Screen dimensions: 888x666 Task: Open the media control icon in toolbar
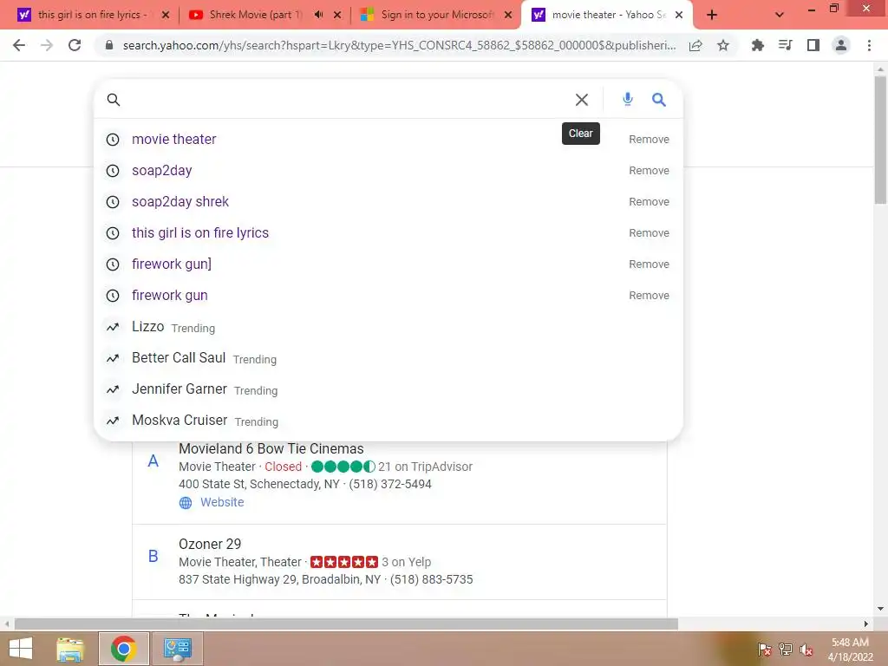[x=786, y=45]
